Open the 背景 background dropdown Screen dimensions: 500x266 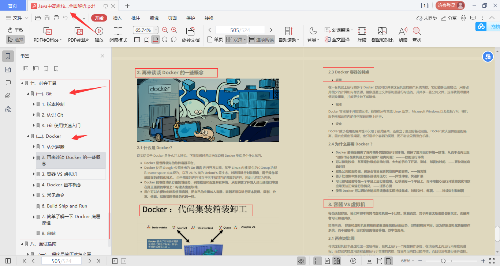[x=313, y=35]
